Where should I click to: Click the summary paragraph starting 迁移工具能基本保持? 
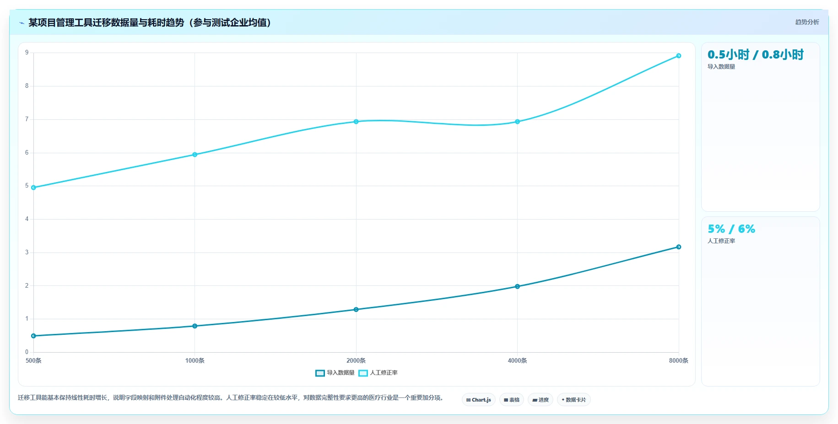point(230,397)
